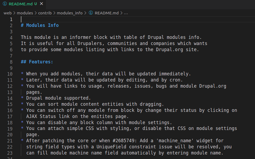This screenshot has height=159, width=255.
Task: Open the "modules" breadcrumb dropdown
Action: tap(25, 13)
